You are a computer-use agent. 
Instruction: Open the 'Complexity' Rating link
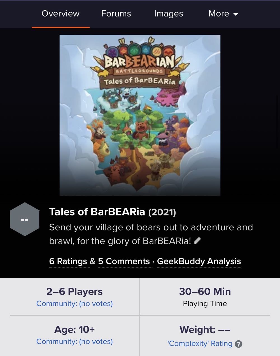[x=200, y=344]
